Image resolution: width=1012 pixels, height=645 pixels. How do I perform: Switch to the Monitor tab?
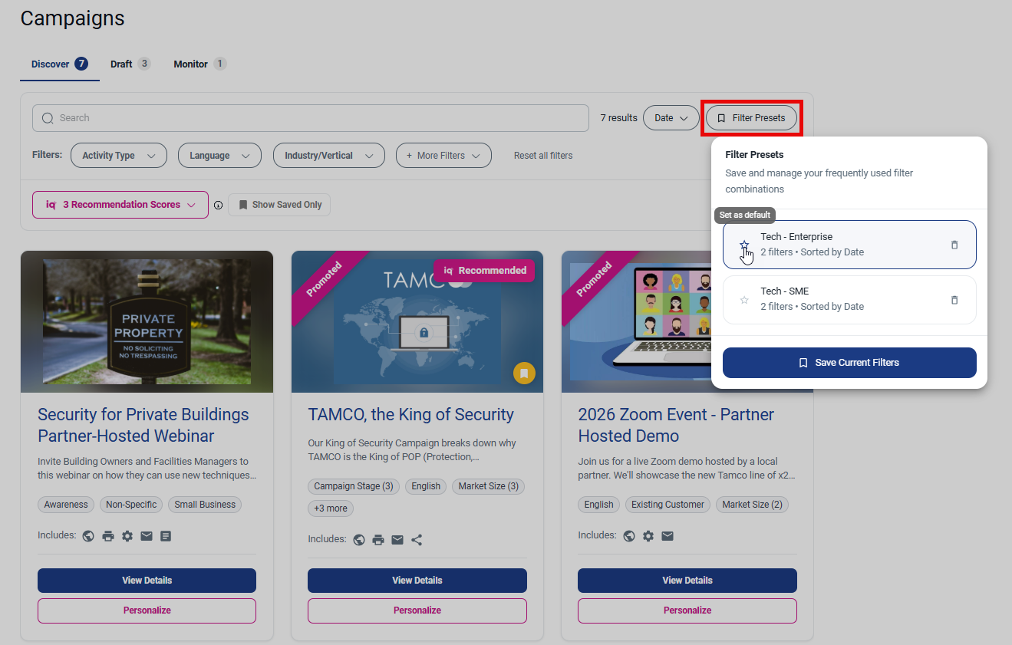click(199, 64)
